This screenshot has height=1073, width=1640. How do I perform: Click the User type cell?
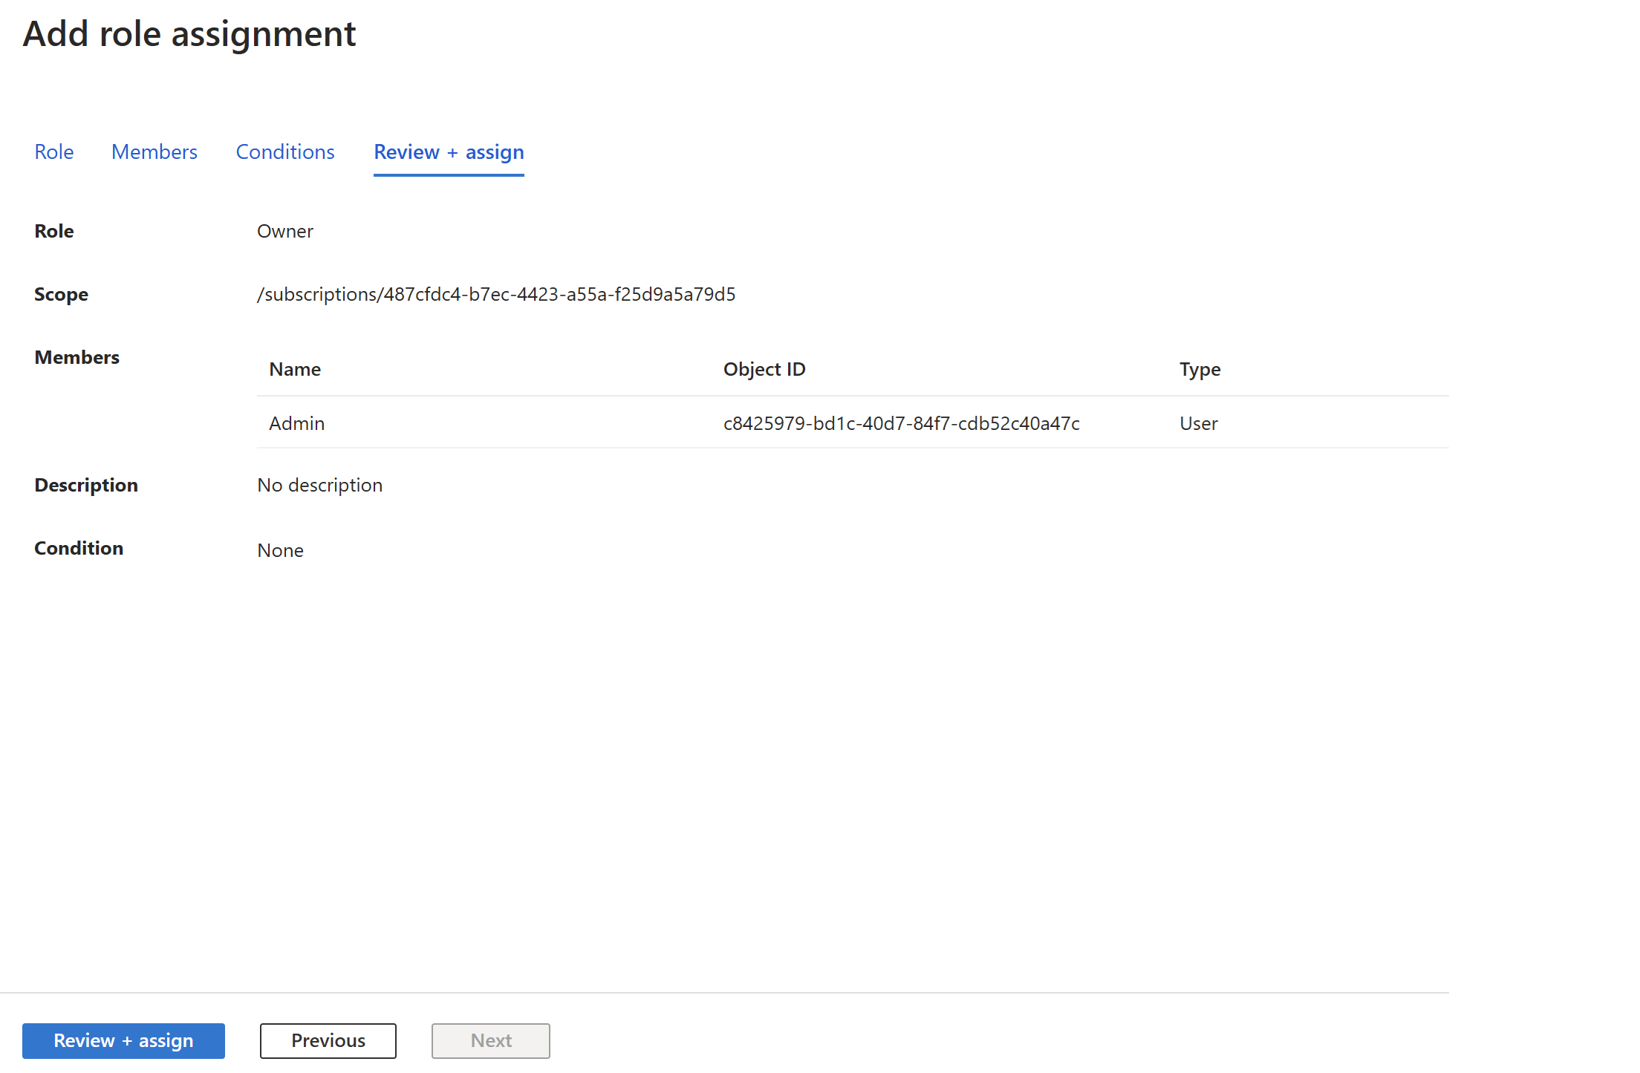point(1198,423)
